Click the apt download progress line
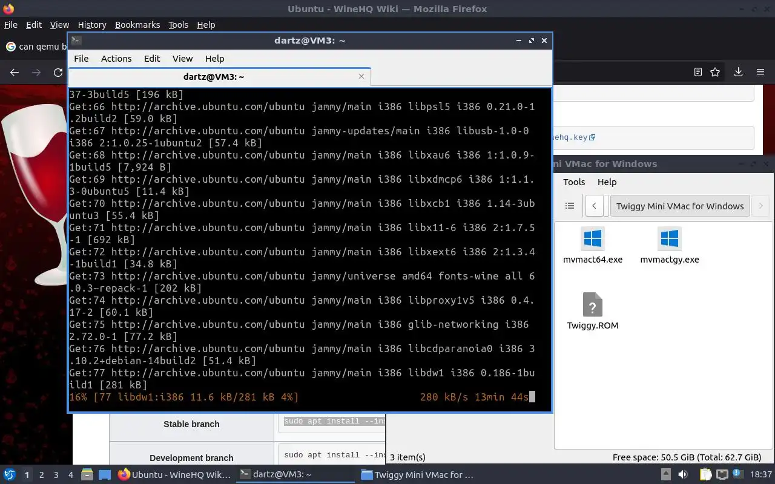The image size is (775, 484). tap(302, 397)
